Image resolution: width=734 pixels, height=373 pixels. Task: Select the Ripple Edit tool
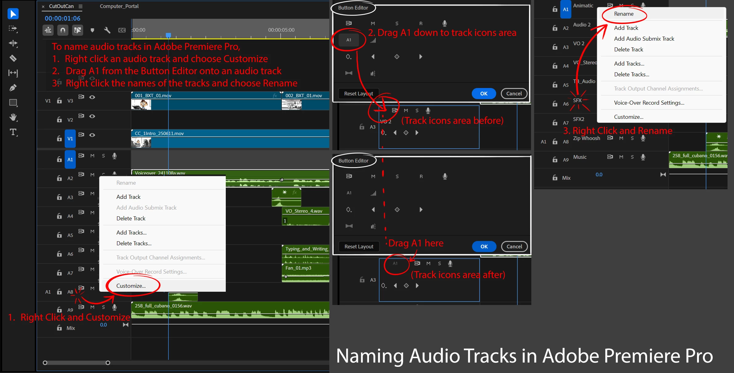13,43
